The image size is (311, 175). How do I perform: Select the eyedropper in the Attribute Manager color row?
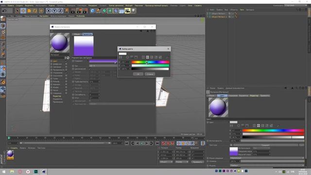click(x=278, y=126)
